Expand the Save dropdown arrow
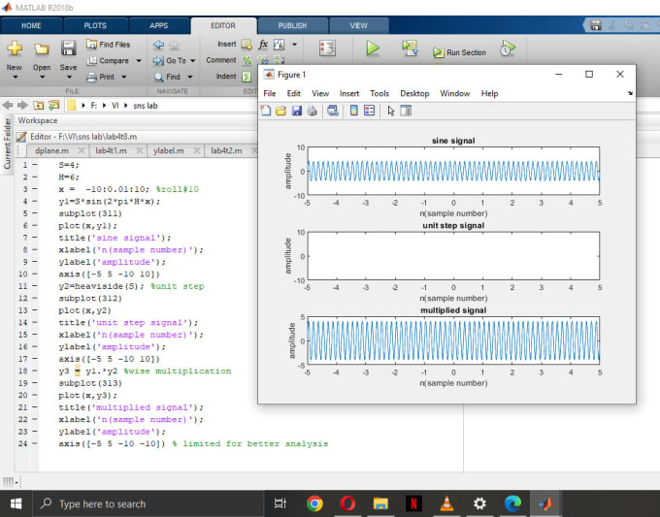Screen dimensions: 660x517 click(x=69, y=77)
